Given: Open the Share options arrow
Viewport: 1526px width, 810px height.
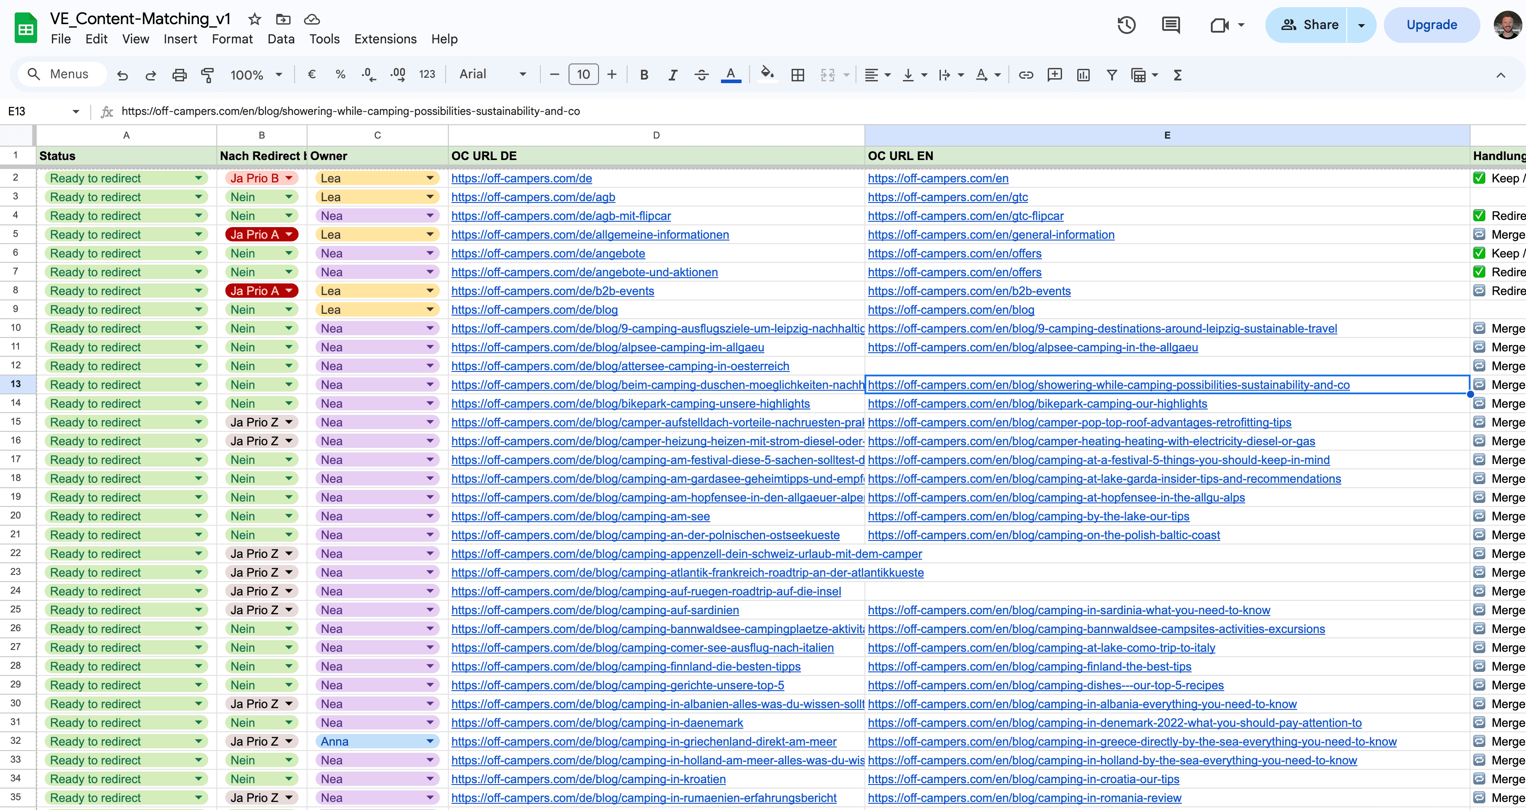Looking at the screenshot, I should 1362,25.
